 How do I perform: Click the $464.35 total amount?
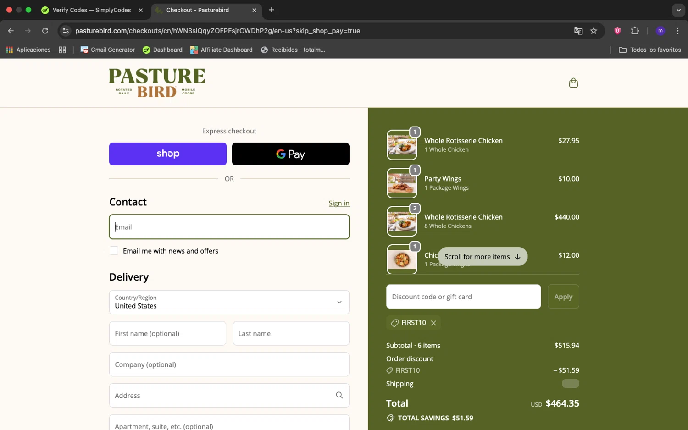click(562, 403)
